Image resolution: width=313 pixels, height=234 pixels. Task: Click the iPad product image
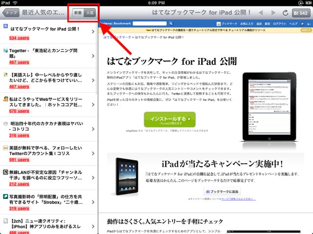point(269,107)
